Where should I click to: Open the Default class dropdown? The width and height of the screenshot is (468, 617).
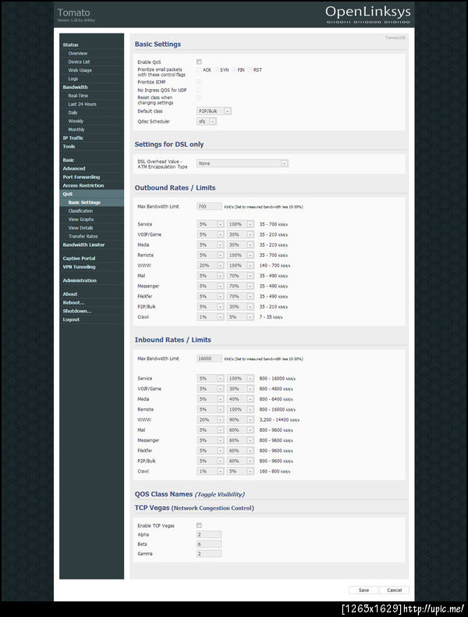click(214, 111)
